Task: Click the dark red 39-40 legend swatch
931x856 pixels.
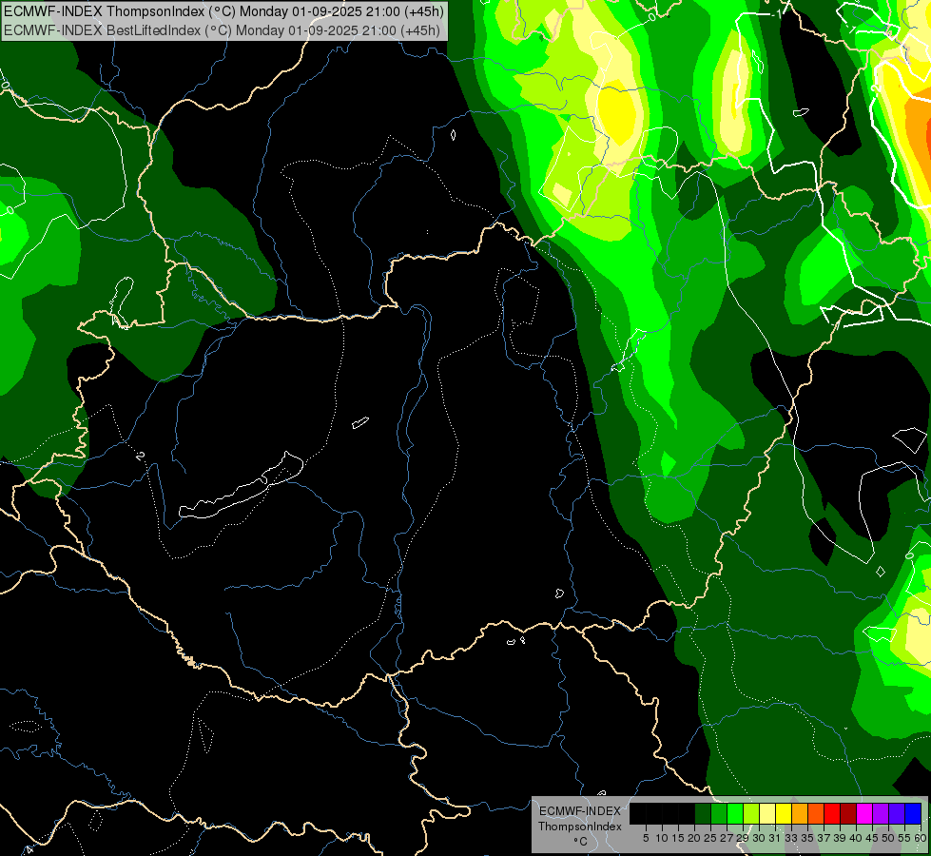Action: (848, 813)
